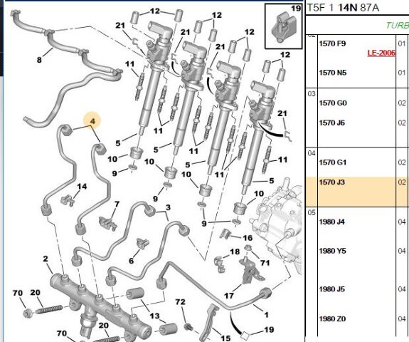Viewport: 409px width, 342px height.
Task: Select part number 1980 Z0
Action: coord(332,318)
